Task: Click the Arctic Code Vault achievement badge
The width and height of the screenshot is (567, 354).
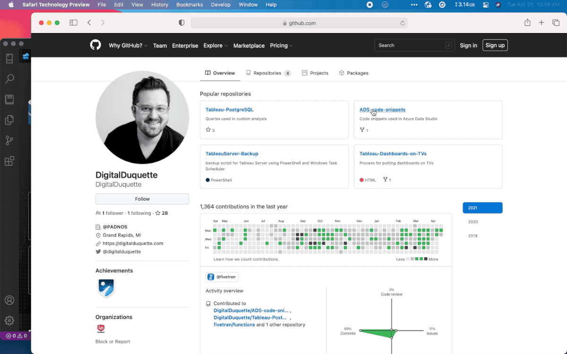Action: tap(106, 287)
